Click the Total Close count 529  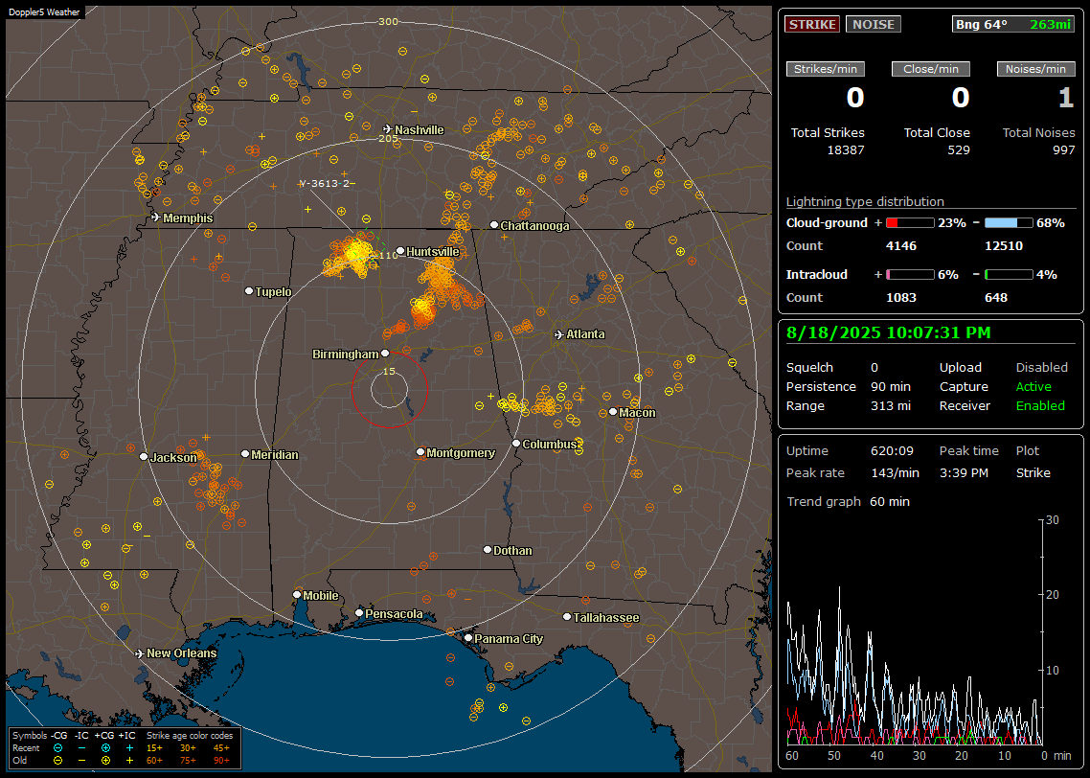tap(959, 150)
